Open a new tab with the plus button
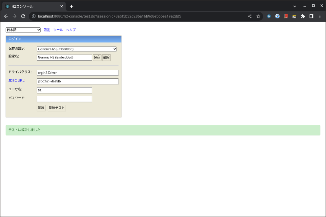 pyautogui.click(x=72, y=6)
